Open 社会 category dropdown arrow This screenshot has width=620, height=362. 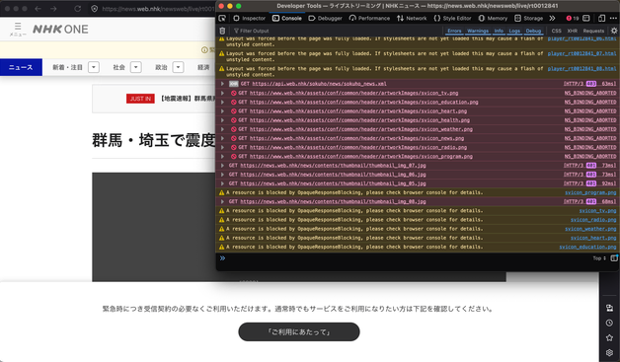click(136, 67)
